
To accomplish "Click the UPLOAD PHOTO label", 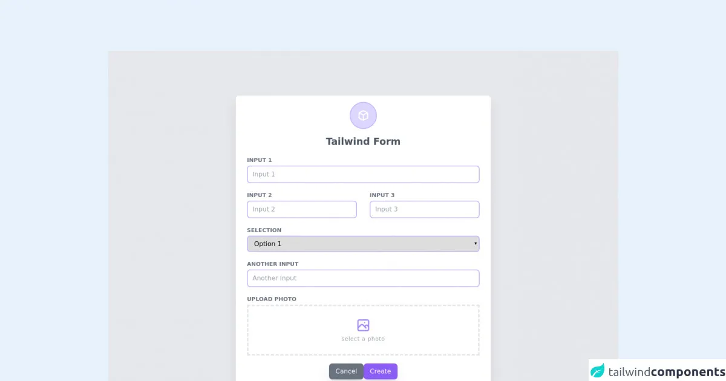I will click(x=272, y=299).
